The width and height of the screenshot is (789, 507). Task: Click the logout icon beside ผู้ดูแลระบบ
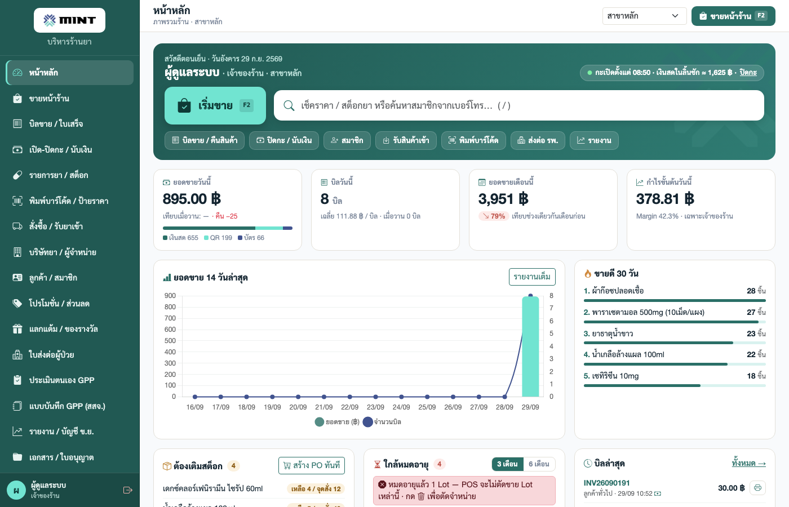(127, 490)
